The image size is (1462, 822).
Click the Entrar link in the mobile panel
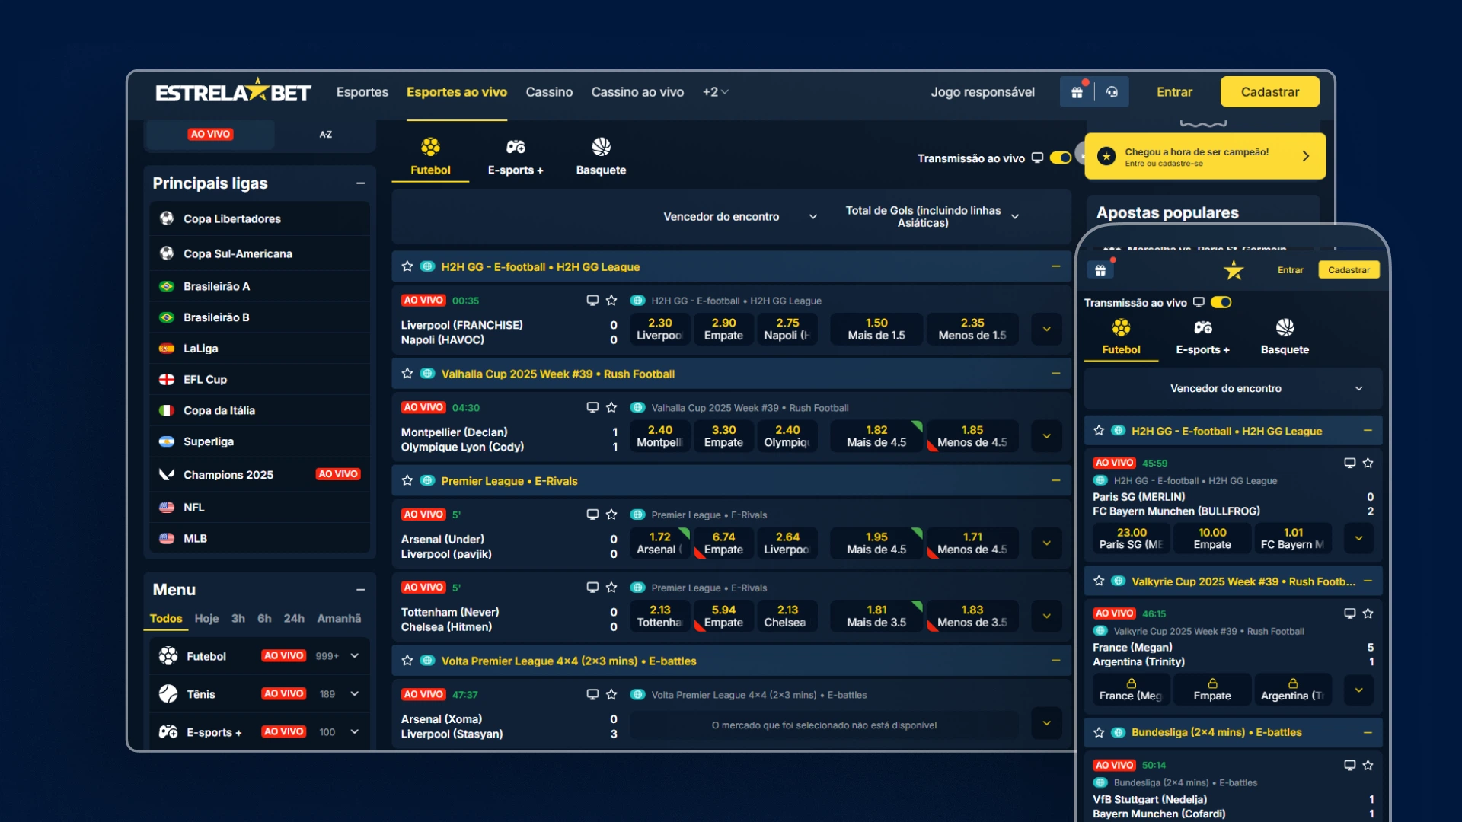click(1291, 269)
